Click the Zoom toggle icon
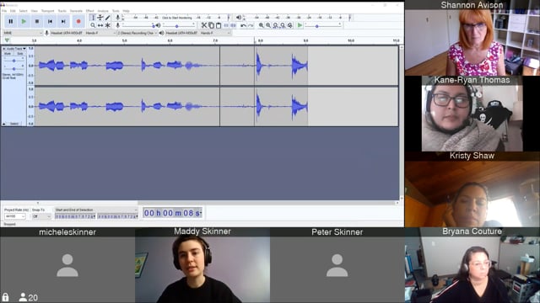Screen dimensions: 540x303 (290, 25)
